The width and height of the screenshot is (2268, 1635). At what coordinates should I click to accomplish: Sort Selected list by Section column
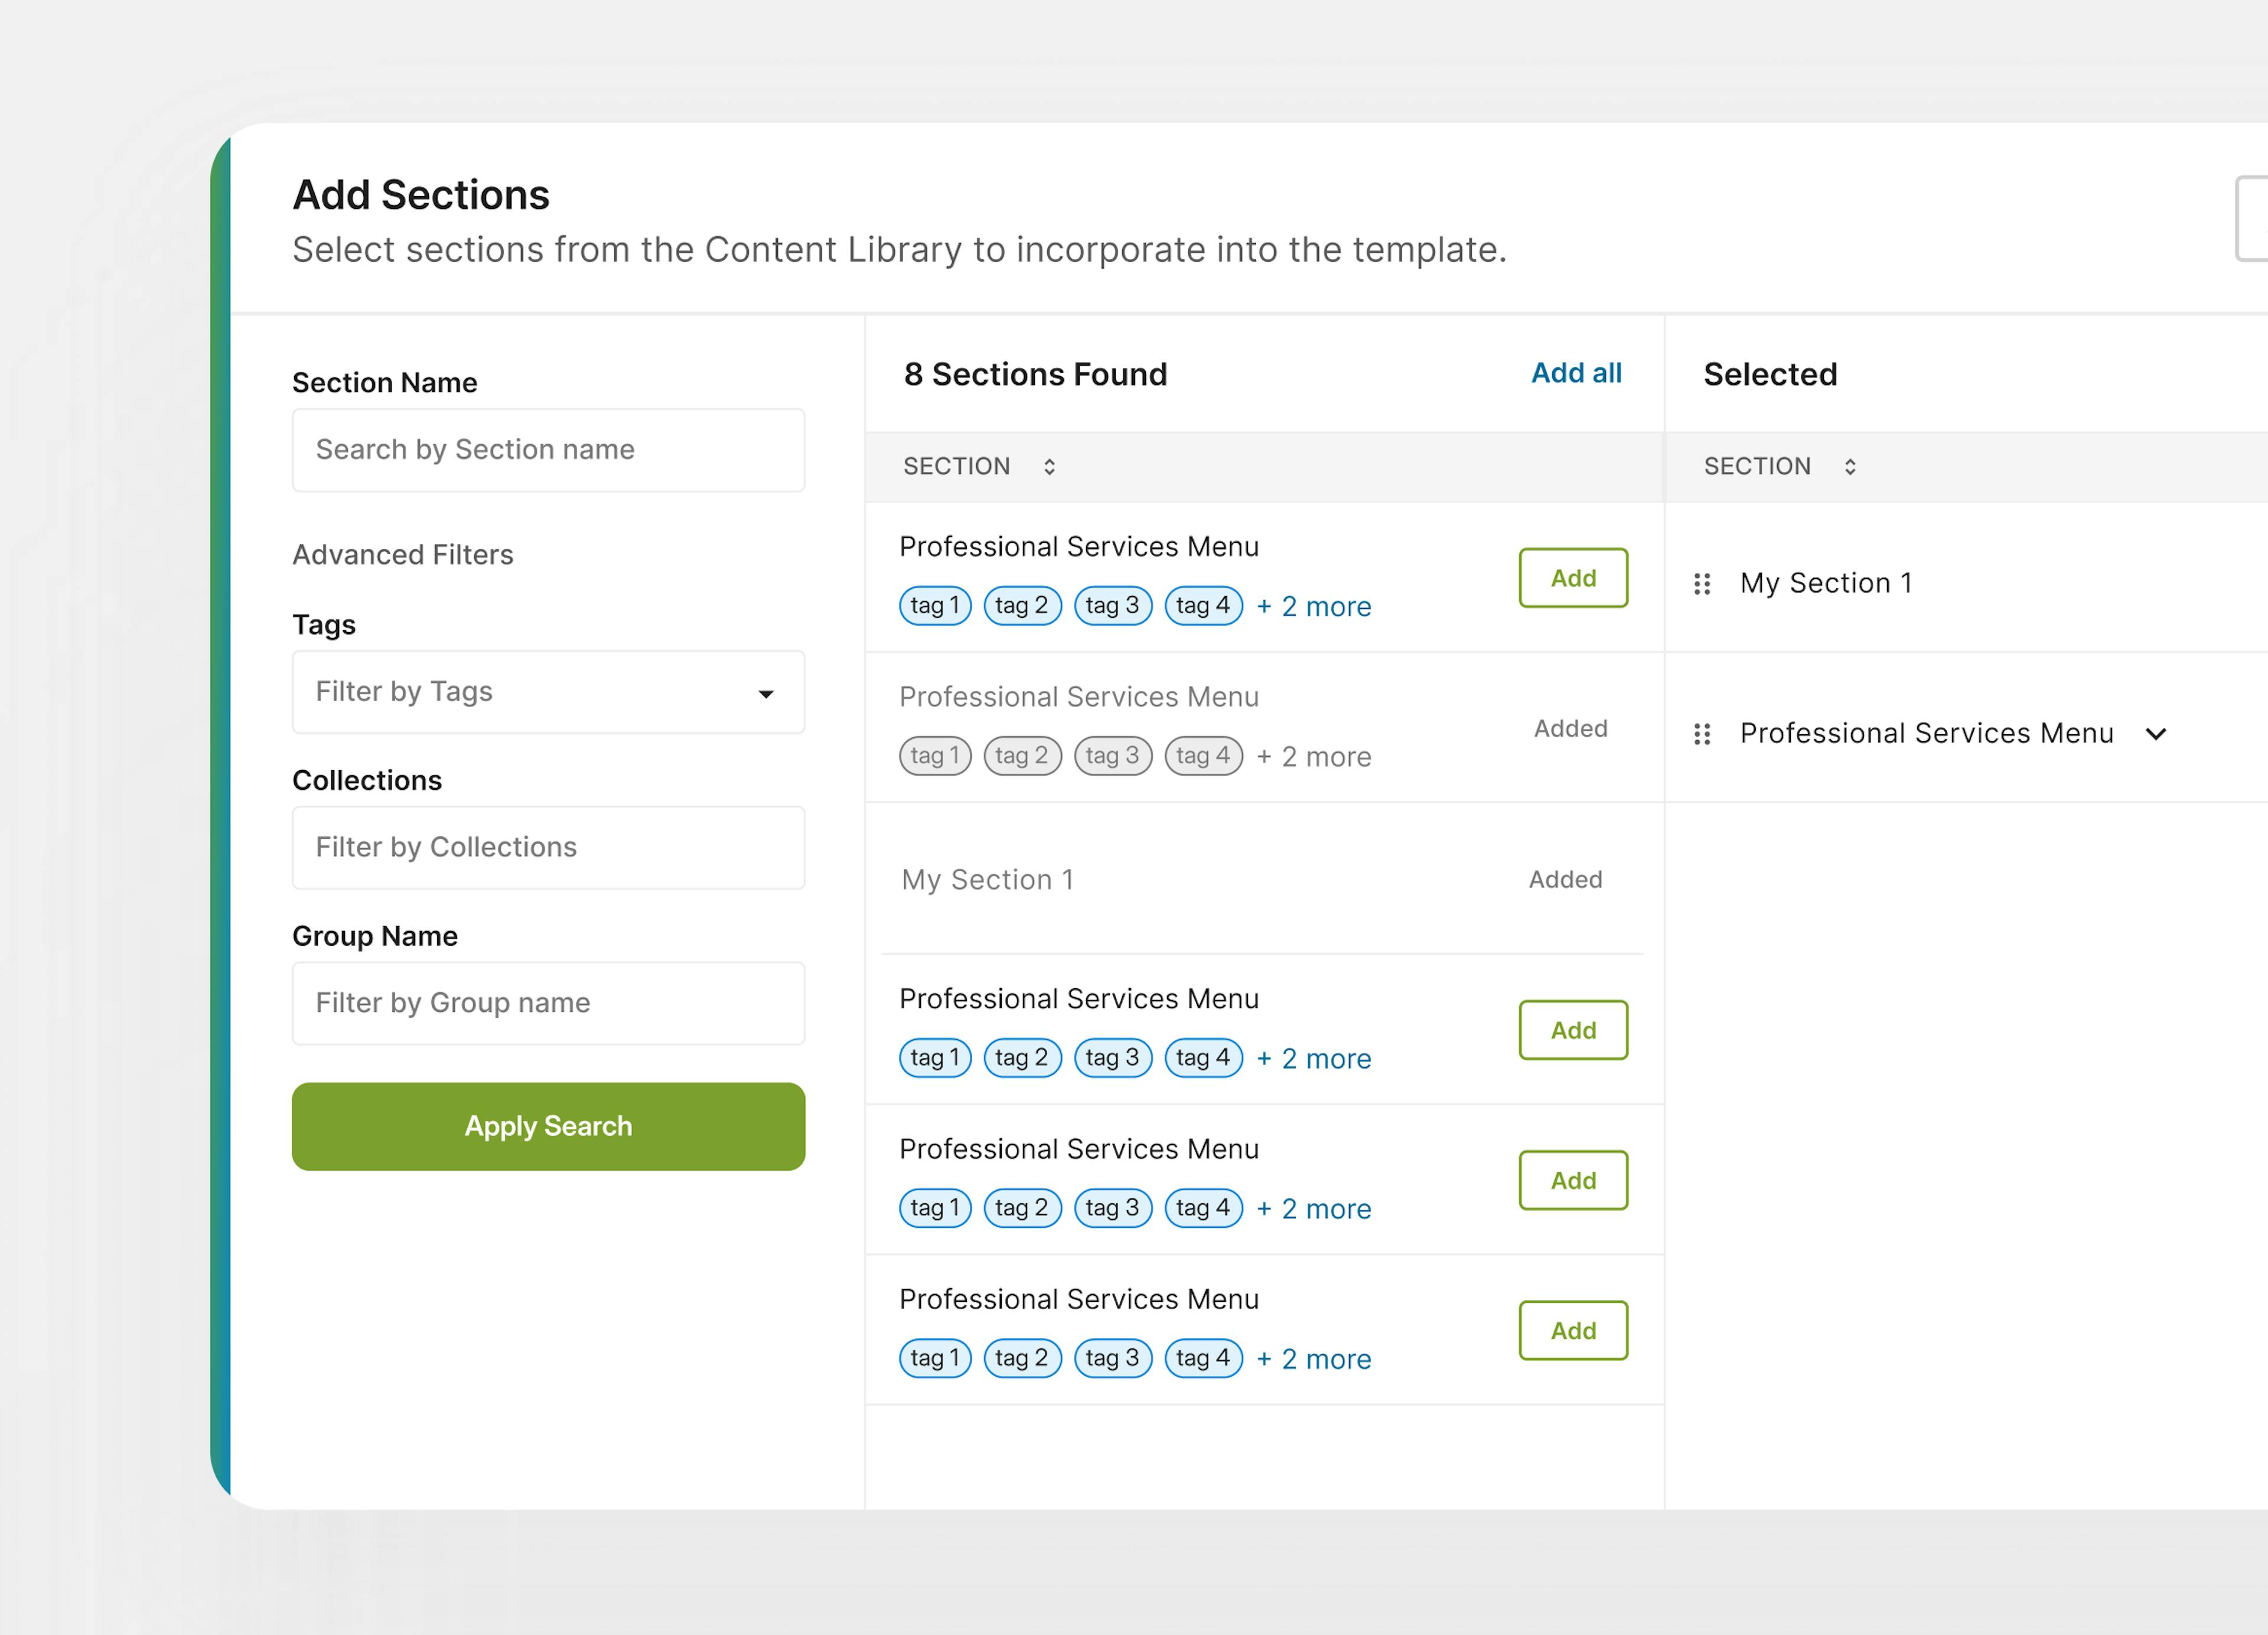1850,467
